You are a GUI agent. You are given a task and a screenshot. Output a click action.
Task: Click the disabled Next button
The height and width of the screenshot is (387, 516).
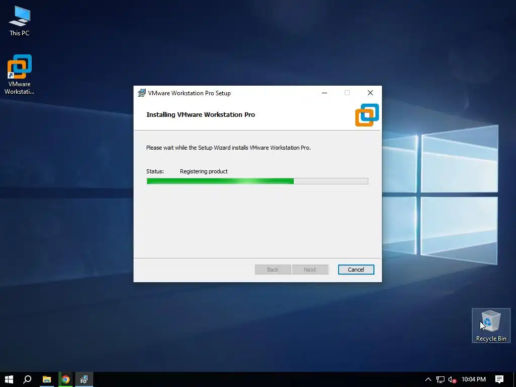[x=310, y=270]
